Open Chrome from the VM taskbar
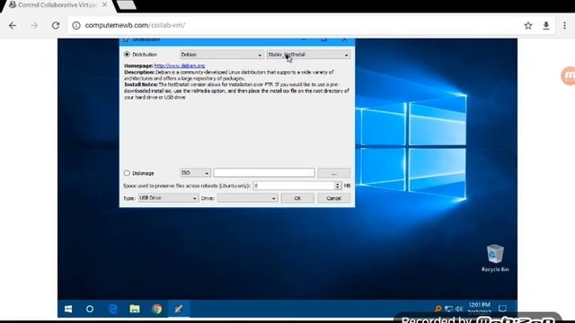575x323 pixels. [157, 309]
